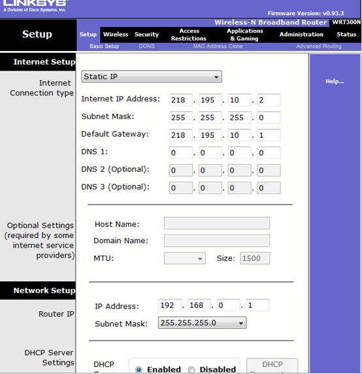Screen dimensions: 362x374
Task: Click Internet IP Address first octet 218
Action: (180, 100)
